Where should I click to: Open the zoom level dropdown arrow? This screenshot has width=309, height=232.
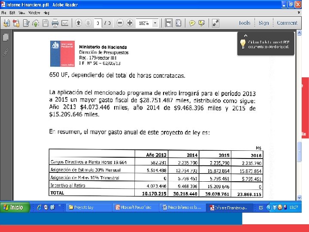pos(155,23)
